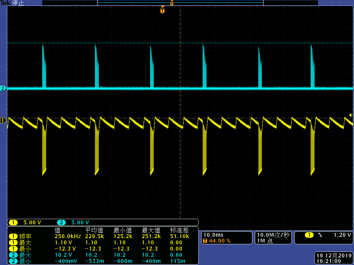Click the 1M 点 record length readout
The width and height of the screenshot is (354, 265).
point(265,241)
